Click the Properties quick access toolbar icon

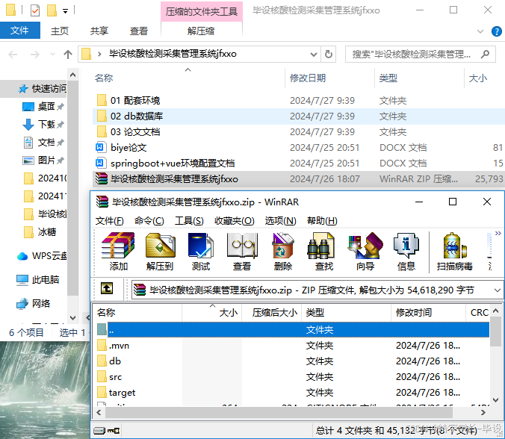pyautogui.click(x=35, y=10)
